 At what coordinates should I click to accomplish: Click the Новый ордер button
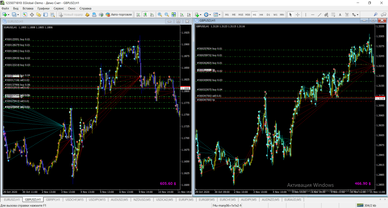pyautogui.click(x=71, y=14)
